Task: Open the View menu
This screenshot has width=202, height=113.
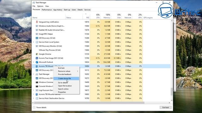Action: coord(47,6)
